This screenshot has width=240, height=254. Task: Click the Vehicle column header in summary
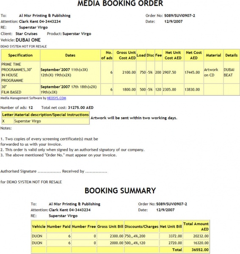point(39,226)
